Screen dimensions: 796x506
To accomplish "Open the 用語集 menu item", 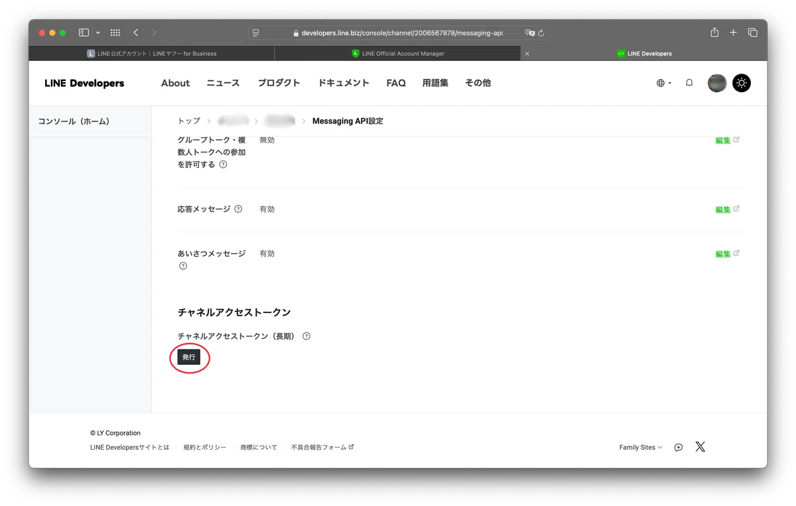I will [435, 83].
